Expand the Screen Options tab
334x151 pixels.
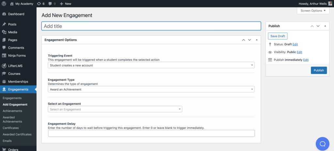tap(313, 11)
